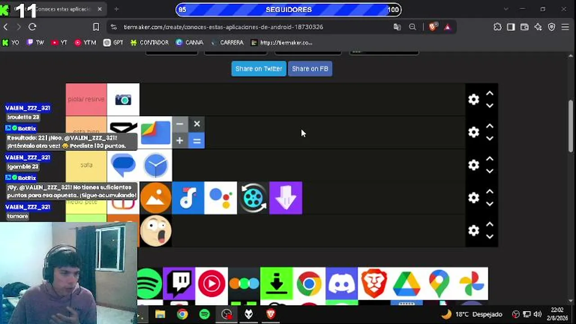Select the green downloader app tile
Image resolution: width=576 pixels, height=324 pixels.
(x=276, y=283)
